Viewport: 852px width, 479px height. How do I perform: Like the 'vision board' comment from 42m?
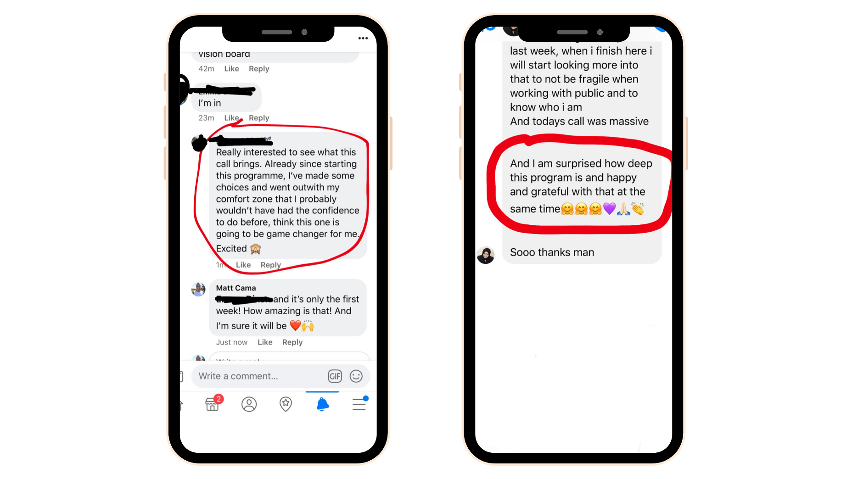tap(231, 69)
